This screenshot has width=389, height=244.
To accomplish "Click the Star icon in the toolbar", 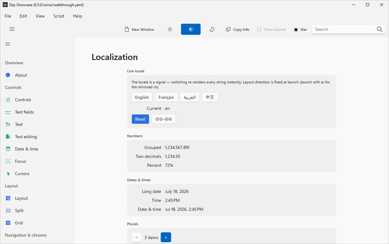I will [x=296, y=30].
